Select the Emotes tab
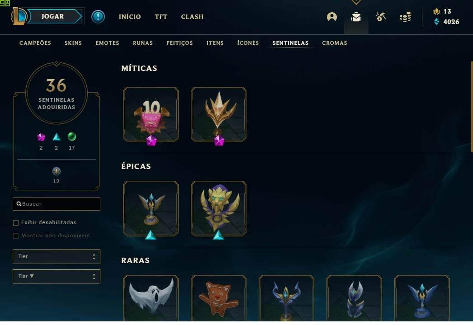Screen dimensions: 473x325 [107, 43]
